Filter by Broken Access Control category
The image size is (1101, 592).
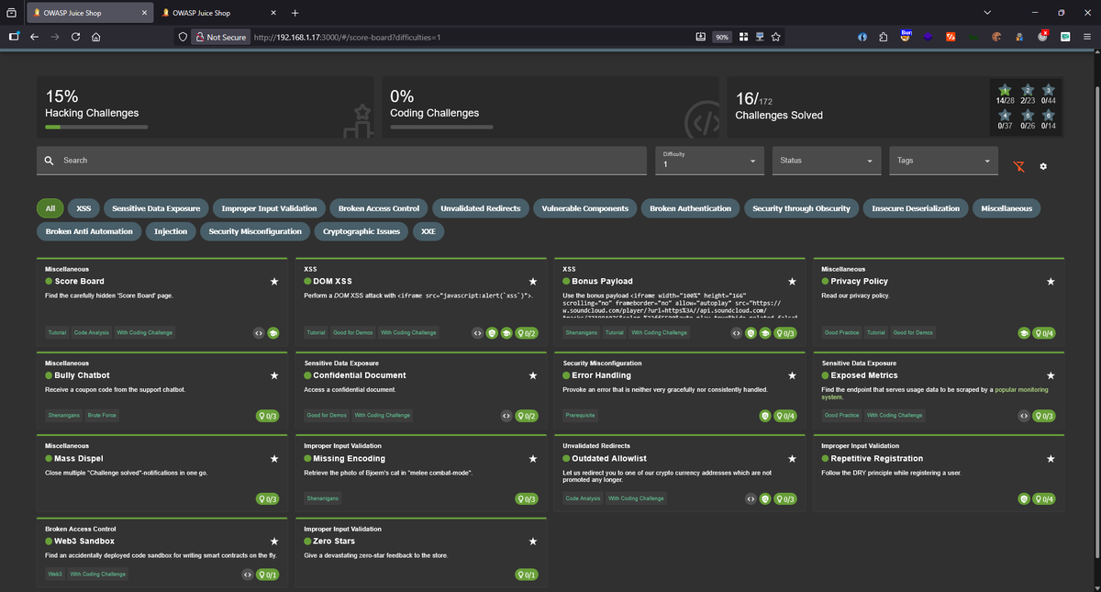378,208
